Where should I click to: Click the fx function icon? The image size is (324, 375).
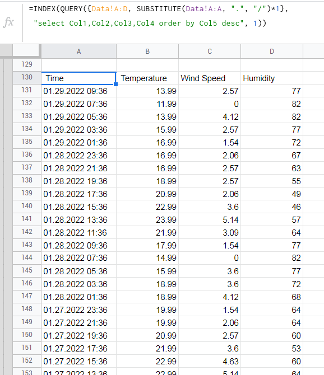[8, 22]
